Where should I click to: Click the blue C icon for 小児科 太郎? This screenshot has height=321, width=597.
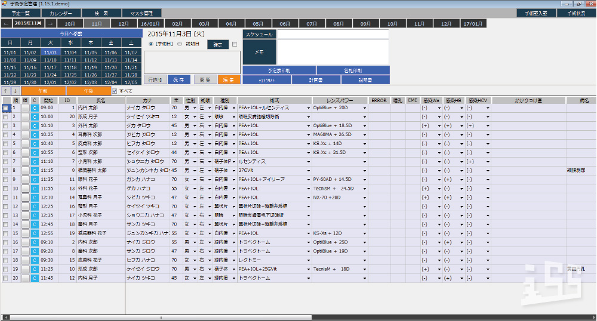click(34, 162)
